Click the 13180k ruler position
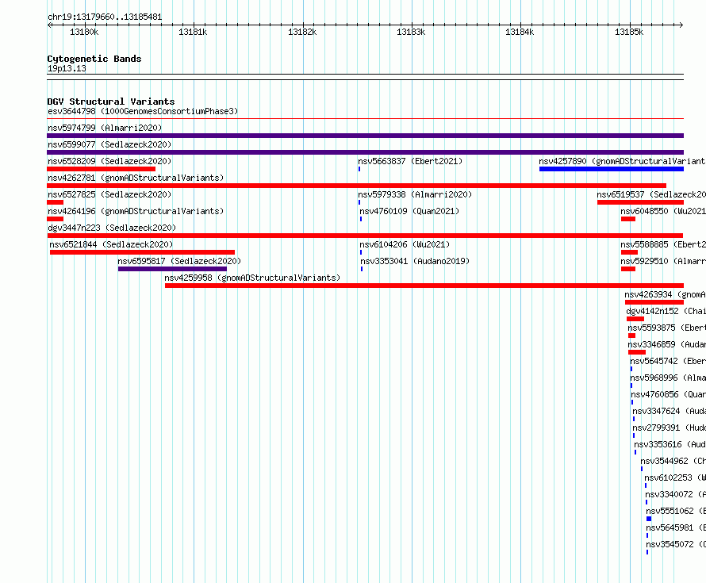The width and height of the screenshot is (706, 583). 84,32
